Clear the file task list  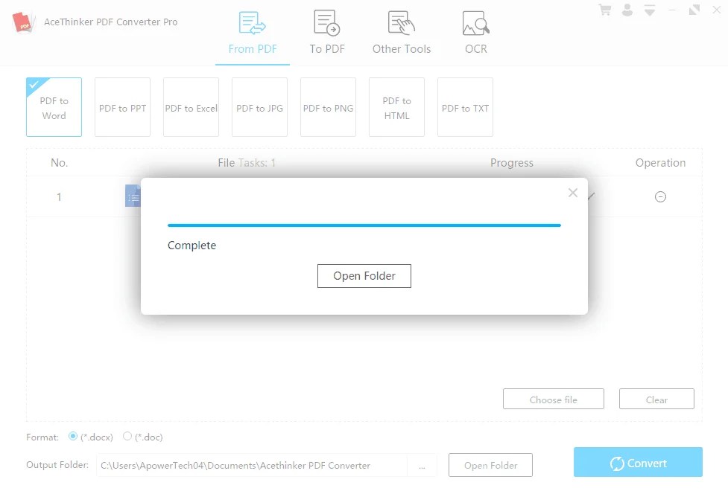(656, 399)
